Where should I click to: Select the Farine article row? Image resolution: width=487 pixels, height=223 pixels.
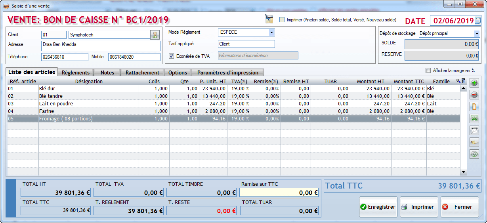pyautogui.click(x=234, y=111)
